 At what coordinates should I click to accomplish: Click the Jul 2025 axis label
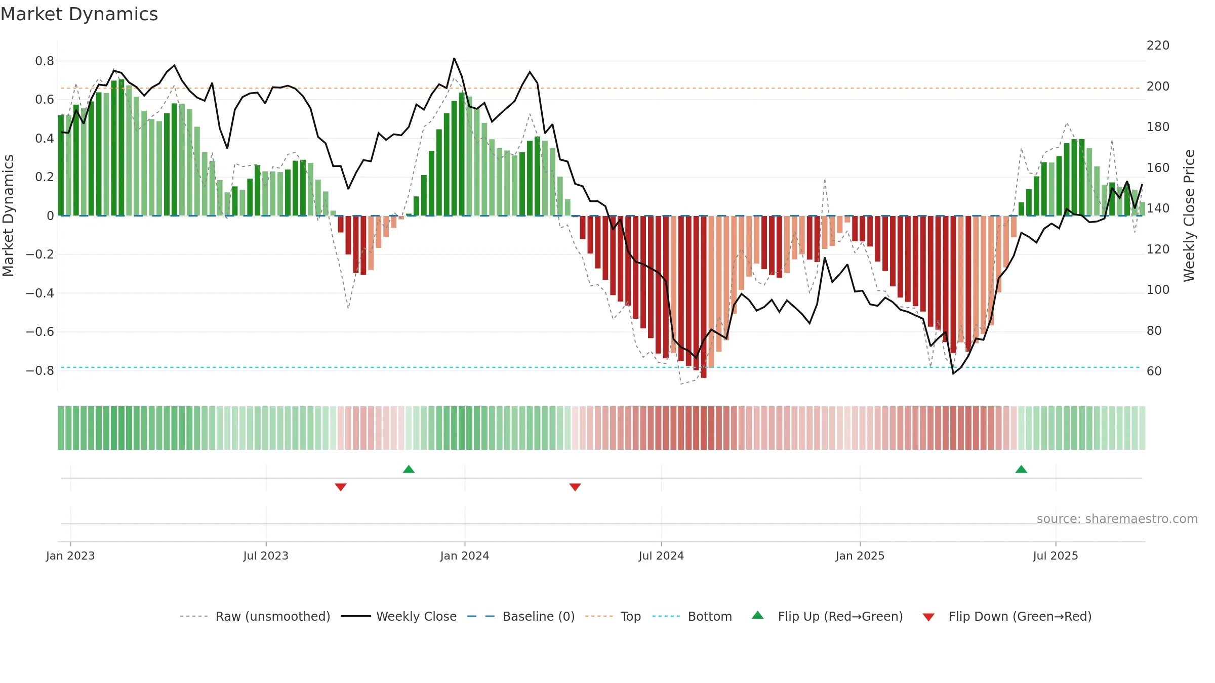pyautogui.click(x=1056, y=556)
